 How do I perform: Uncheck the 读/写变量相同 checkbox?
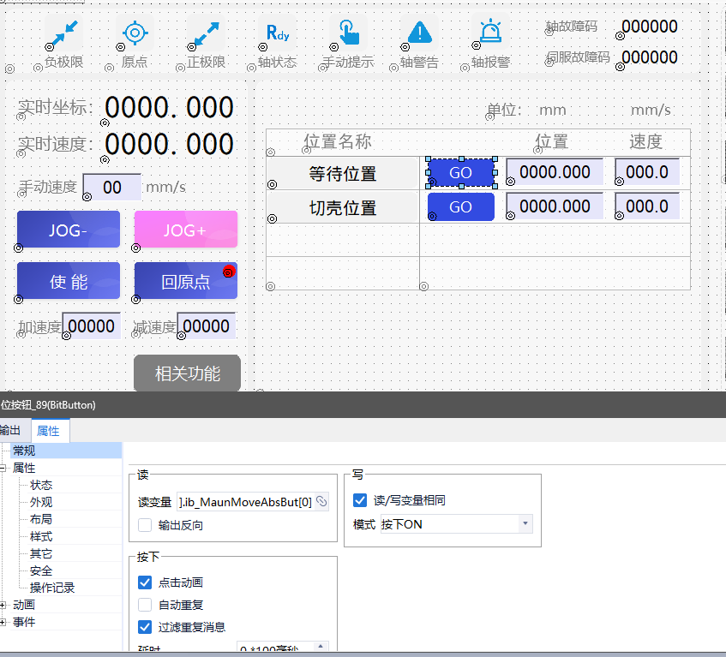coord(360,500)
